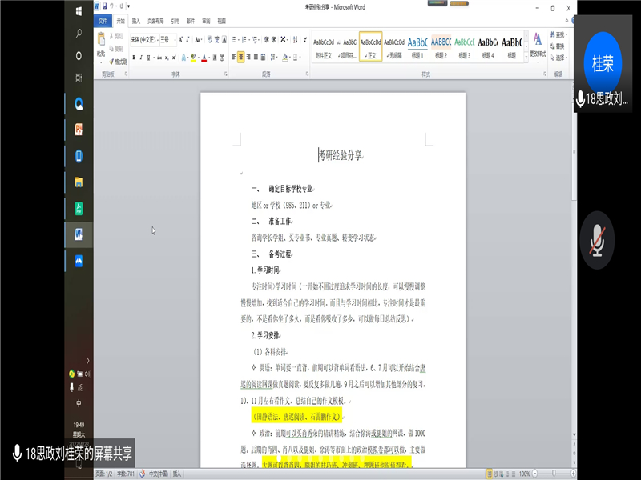Click the Format Painter (格式刷) tool
The width and height of the screenshot is (641, 480).
tap(119, 61)
